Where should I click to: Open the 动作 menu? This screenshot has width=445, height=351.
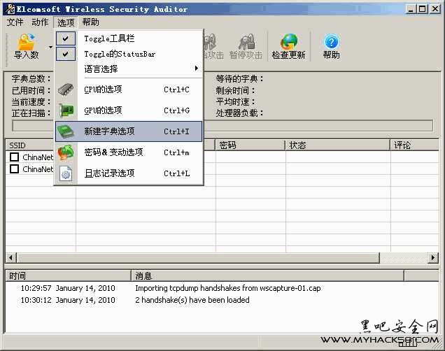pos(40,22)
